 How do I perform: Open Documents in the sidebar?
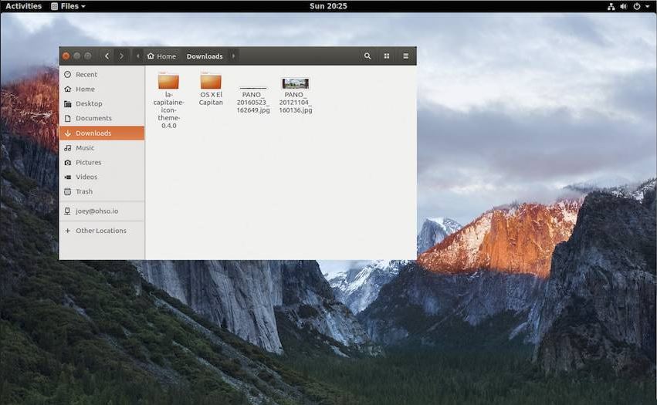click(93, 119)
